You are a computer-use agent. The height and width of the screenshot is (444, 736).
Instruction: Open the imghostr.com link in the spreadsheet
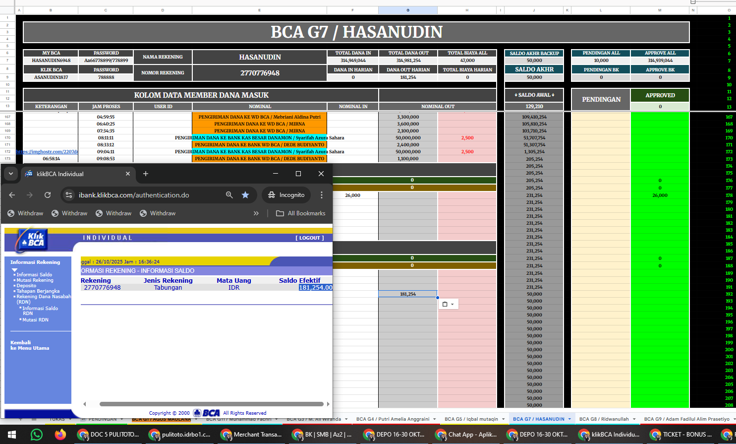pos(47,152)
